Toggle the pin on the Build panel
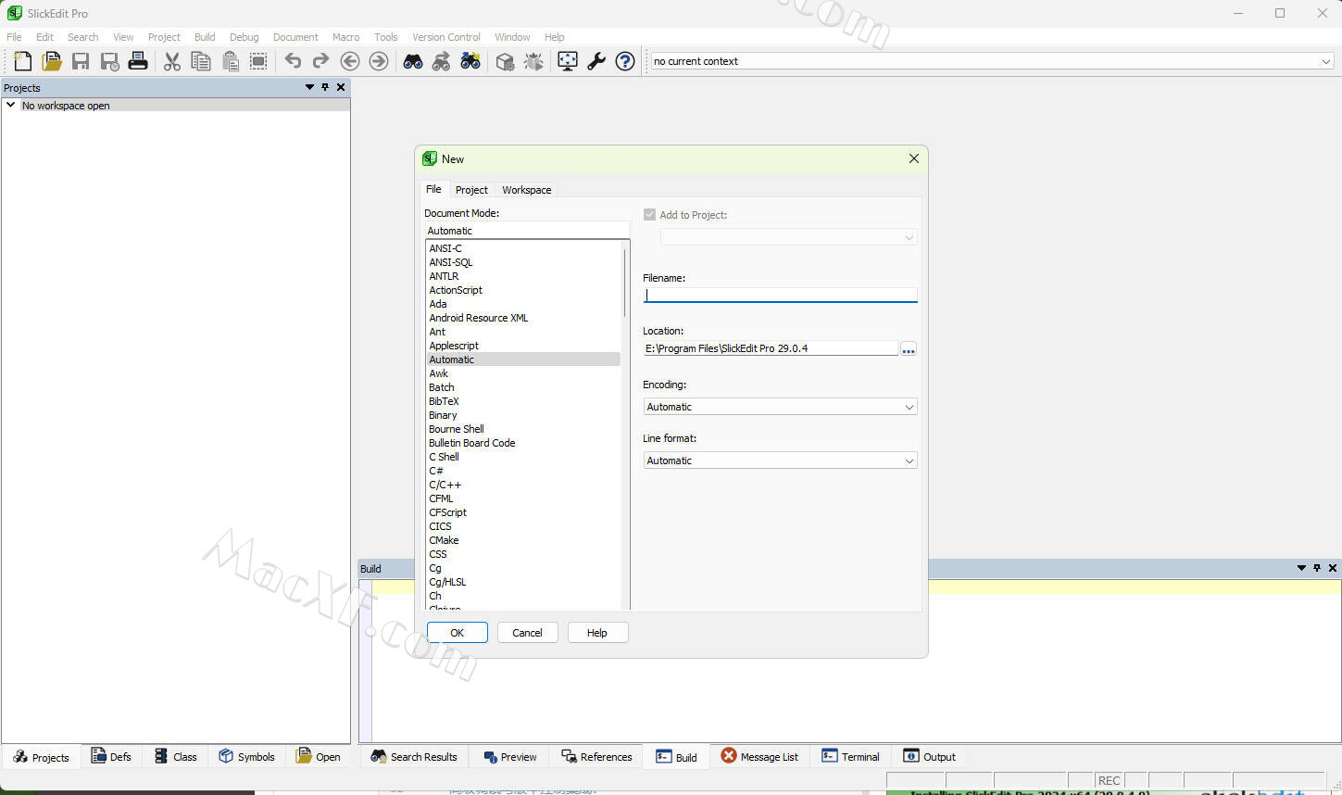 1317,568
